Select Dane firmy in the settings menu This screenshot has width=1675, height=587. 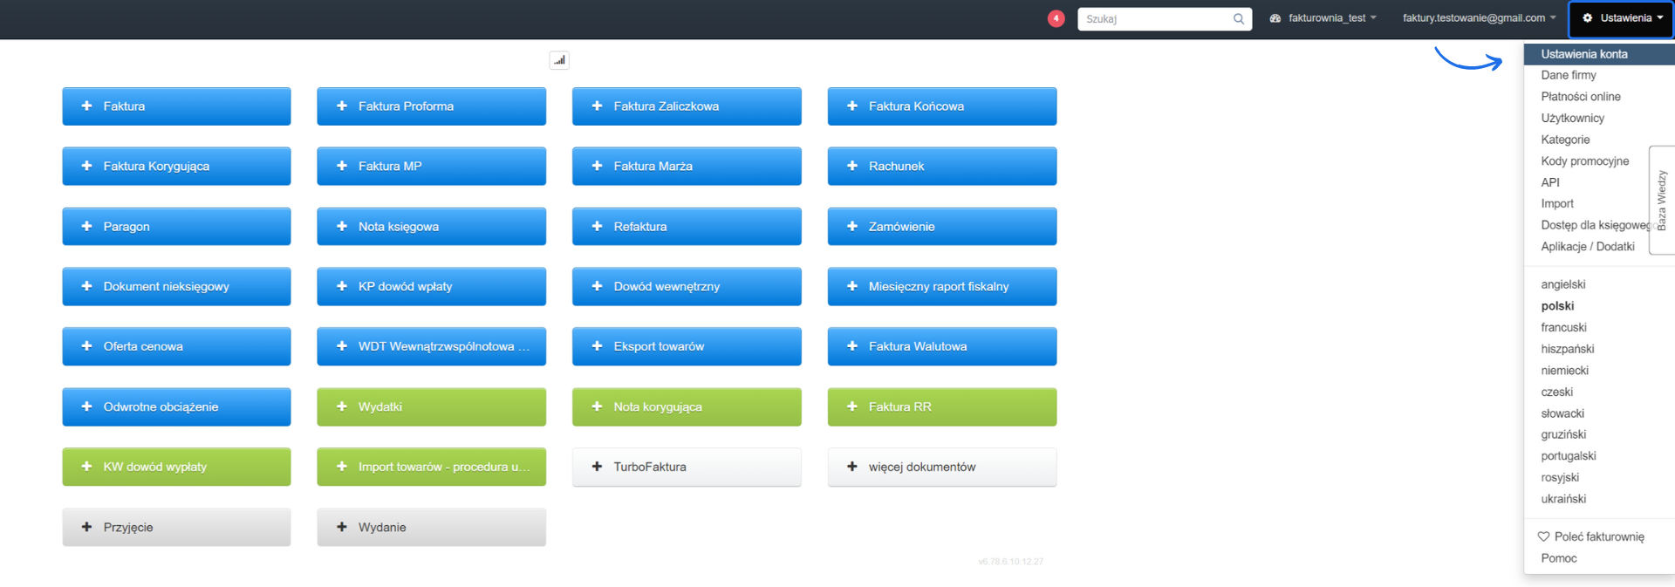(x=1568, y=75)
